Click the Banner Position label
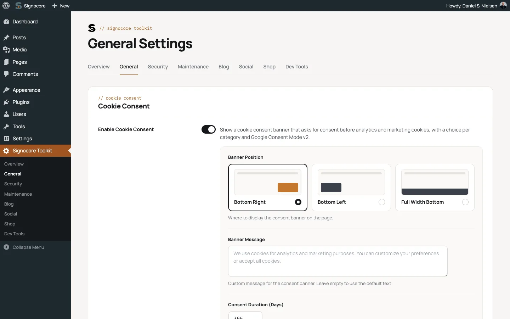510x319 pixels. (x=246, y=157)
